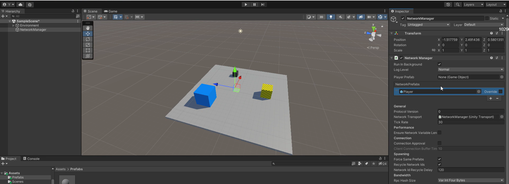Select the Scale tool in scene toolbar
The width and height of the screenshot is (509, 184).
[88, 45]
